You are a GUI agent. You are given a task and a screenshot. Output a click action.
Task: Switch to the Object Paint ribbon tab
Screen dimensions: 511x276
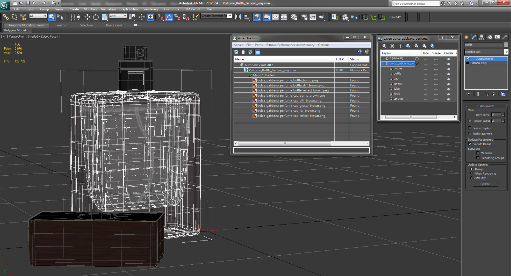[113, 25]
